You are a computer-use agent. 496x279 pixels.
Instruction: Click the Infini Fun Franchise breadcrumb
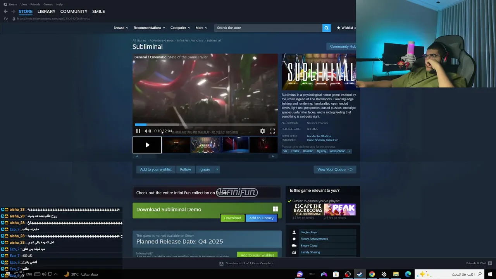pos(190,40)
